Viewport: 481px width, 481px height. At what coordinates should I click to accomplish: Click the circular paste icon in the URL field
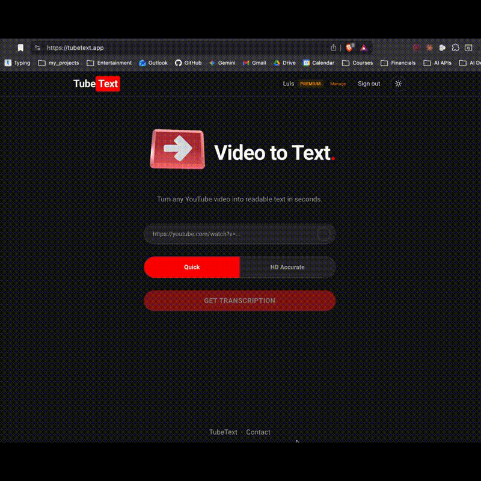point(323,234)
